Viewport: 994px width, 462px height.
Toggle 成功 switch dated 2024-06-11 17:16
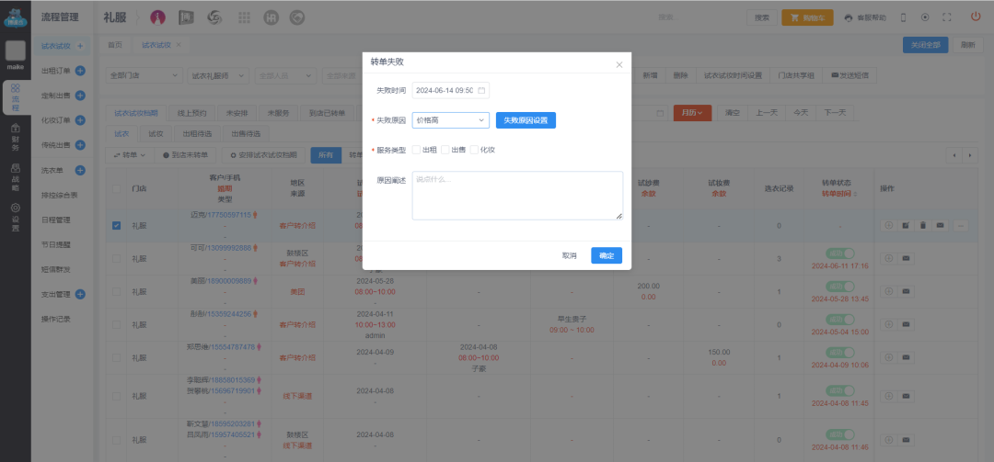tap(840, 254)
